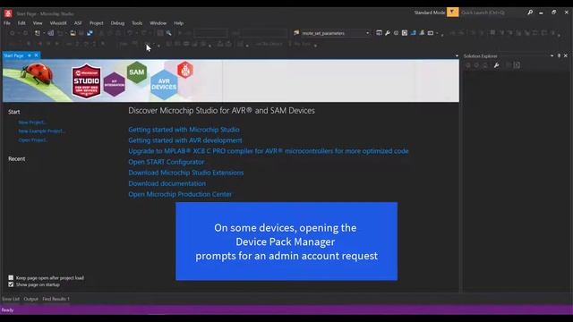Open the document tab list dropdown arrow
Screen dimensions: 573x322
click(457, 55)
